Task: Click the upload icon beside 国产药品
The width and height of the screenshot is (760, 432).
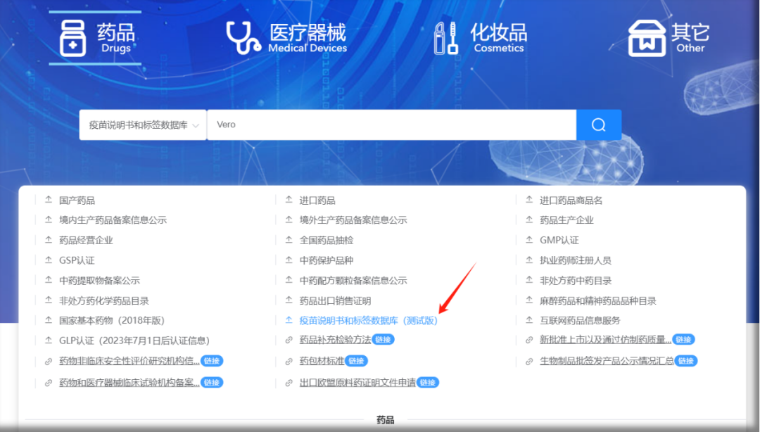Action: pyautogui.click(x=49, y=201)
